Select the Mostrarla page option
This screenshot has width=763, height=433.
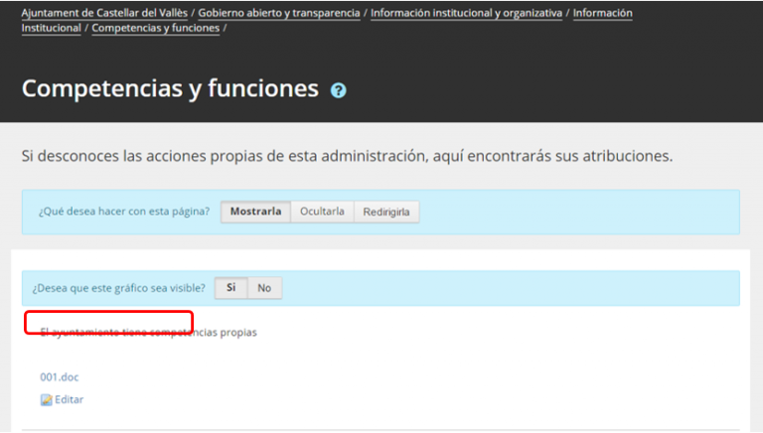point(255,212)
